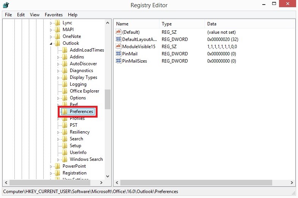Click the AddInLoadTimes folder icon
This screenshot has height=198, width=298.
click(x=65, y=50)
